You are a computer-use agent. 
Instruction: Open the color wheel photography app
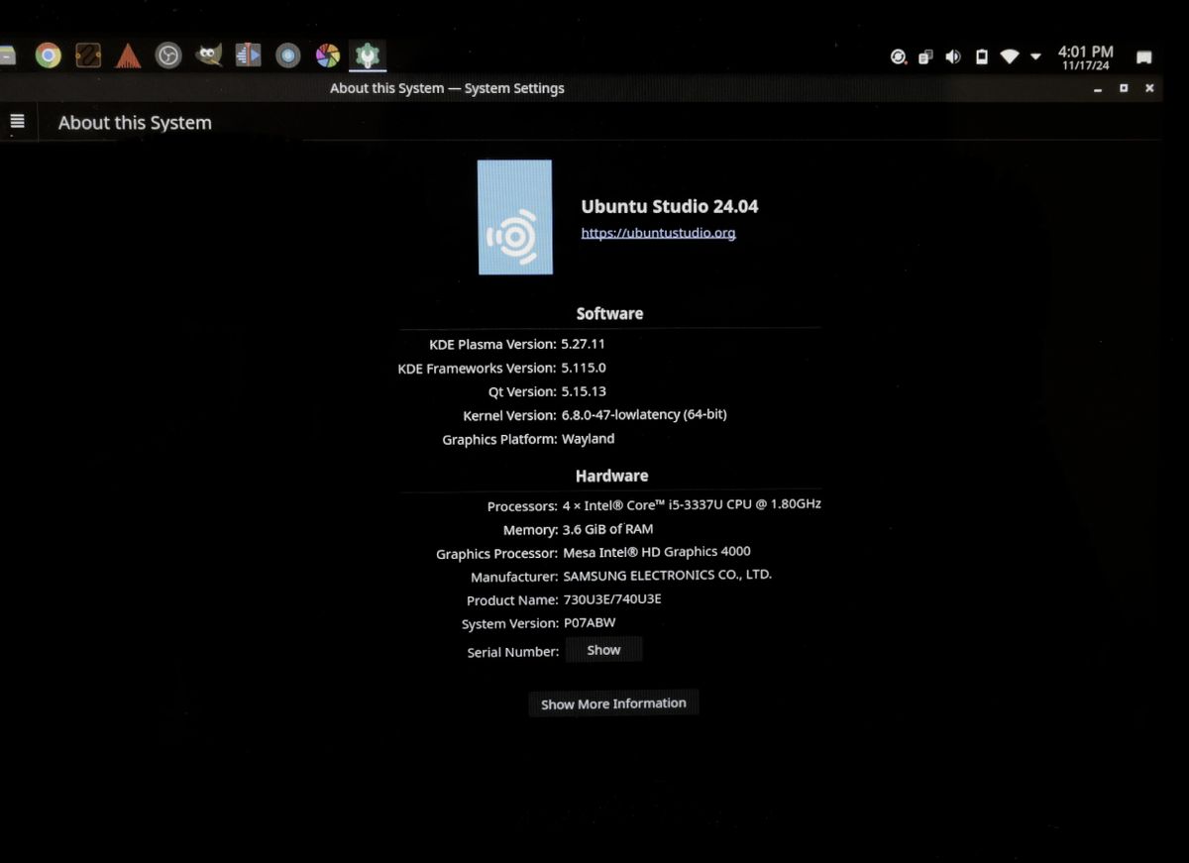click(327, 55)
